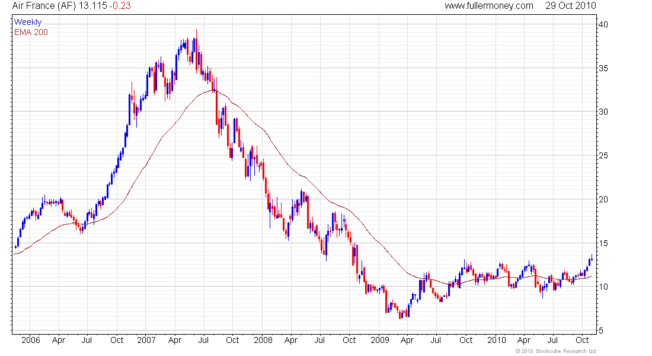The height and width of the screenshot is (356, 652).
Task: Click the 2010 year label on time axis
Action: [x=497, y=340]
